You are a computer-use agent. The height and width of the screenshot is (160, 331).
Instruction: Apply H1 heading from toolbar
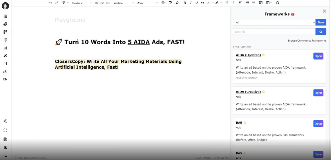(x=96, y=3)
